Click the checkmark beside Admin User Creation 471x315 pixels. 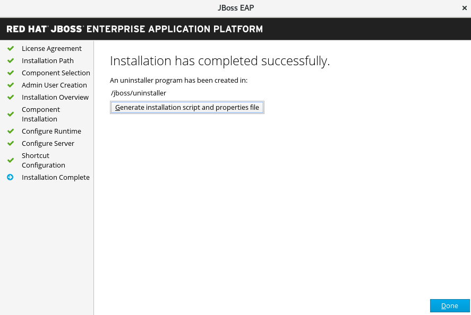tap(10, 85)
